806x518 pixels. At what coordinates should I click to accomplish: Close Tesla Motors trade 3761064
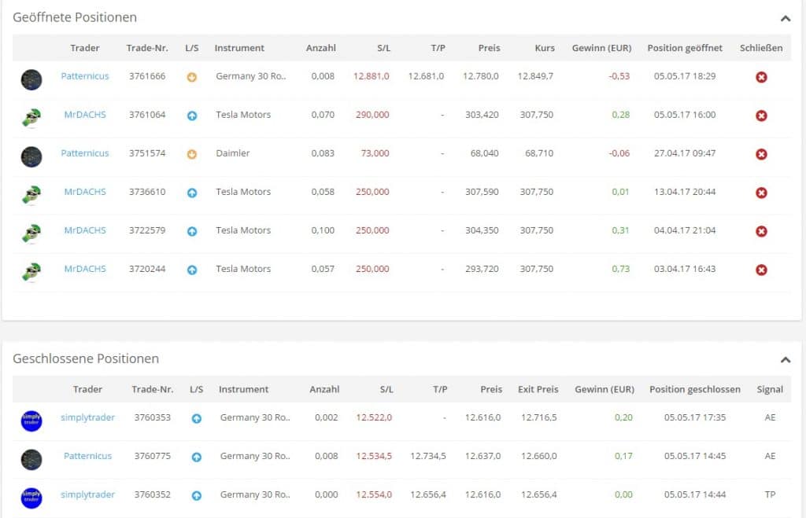(761, 116)
